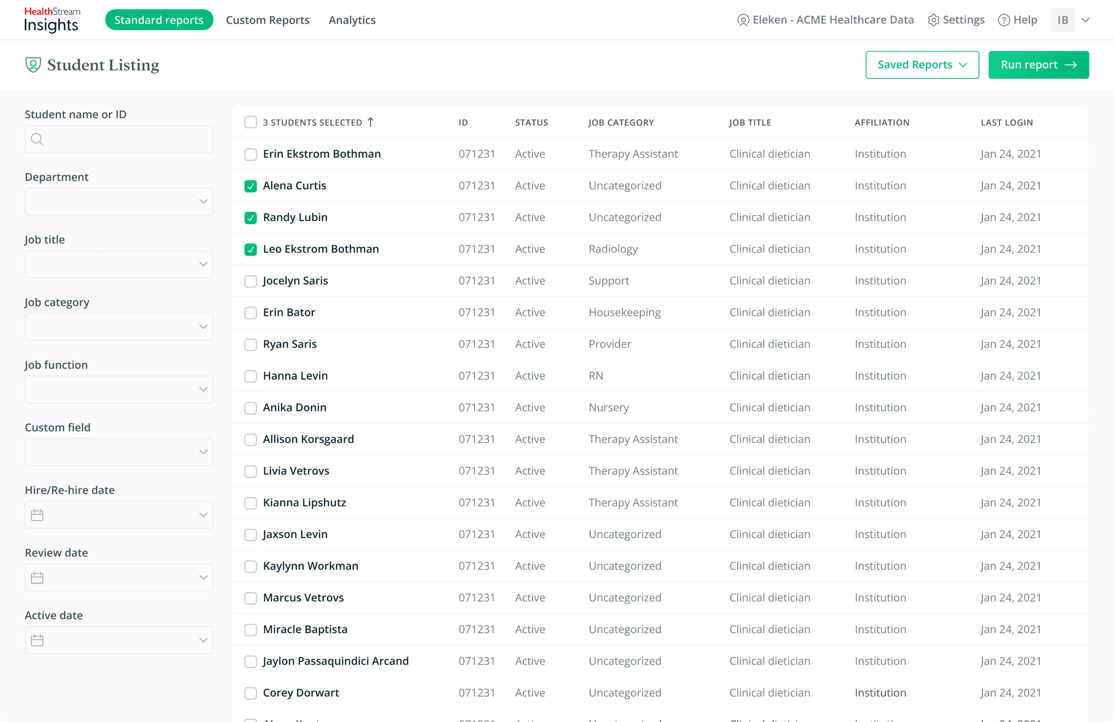The image size is (1114, 722).
Task: Open the Saved Reports menu
Action: [x=922, y=65]
